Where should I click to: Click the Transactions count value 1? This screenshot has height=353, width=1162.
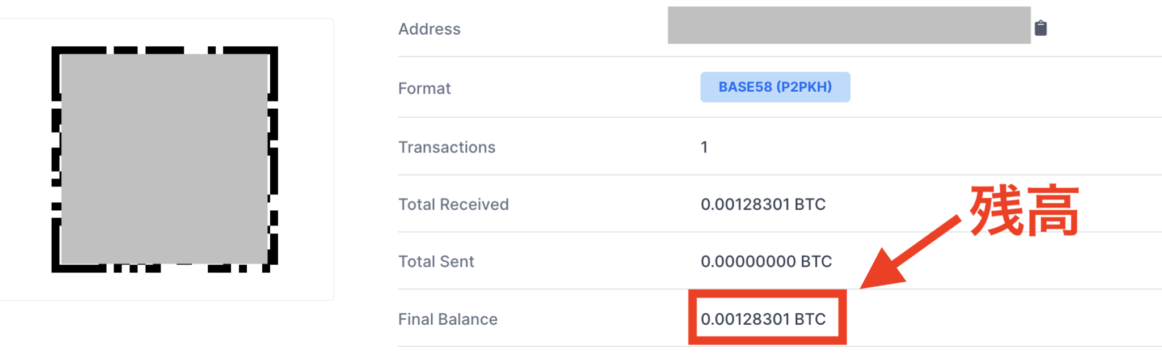click(704, 147)
